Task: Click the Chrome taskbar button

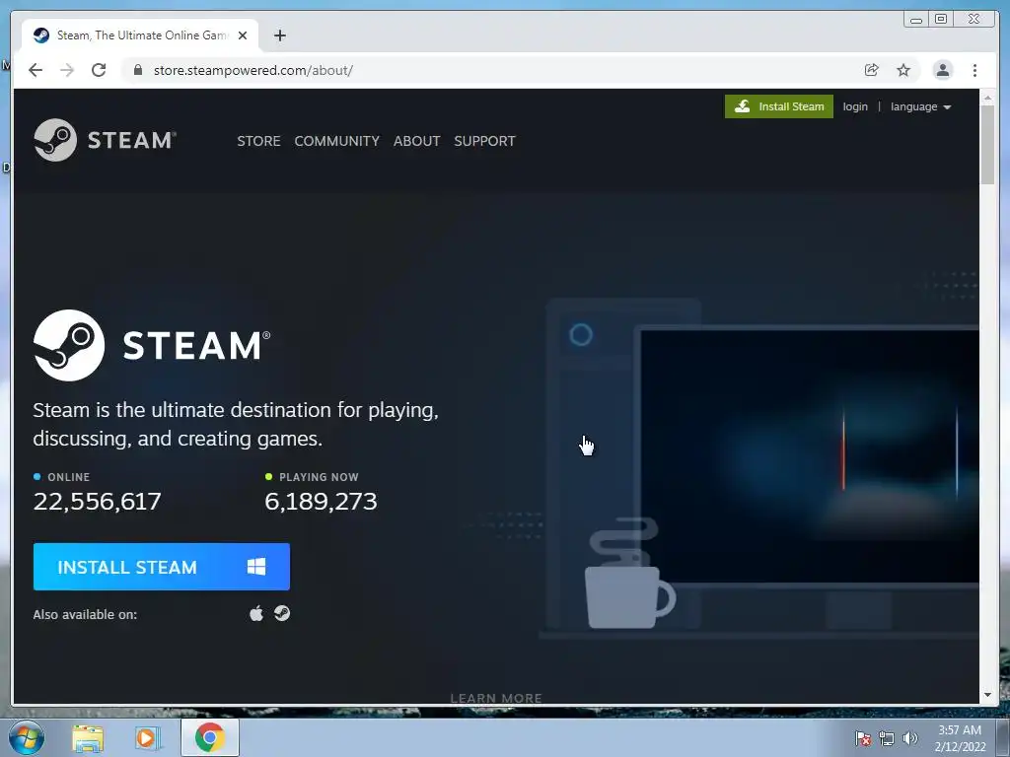Action: coord(210,737)
